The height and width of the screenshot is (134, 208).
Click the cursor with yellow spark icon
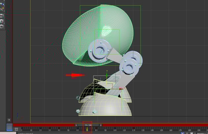[2, 9]
